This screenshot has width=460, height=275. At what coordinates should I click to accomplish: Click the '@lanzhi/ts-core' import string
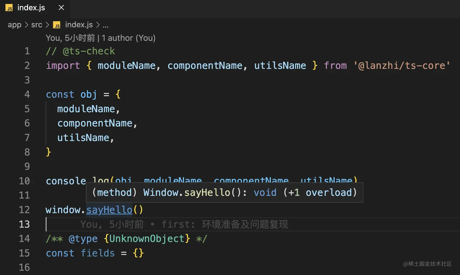pos(402,66)
